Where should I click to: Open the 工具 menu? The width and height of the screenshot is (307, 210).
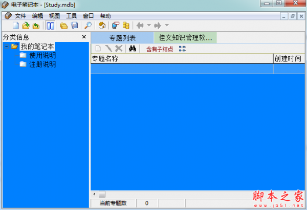pos(72,16)
